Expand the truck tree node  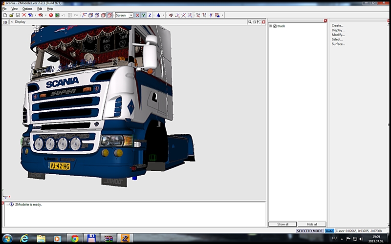270,26
